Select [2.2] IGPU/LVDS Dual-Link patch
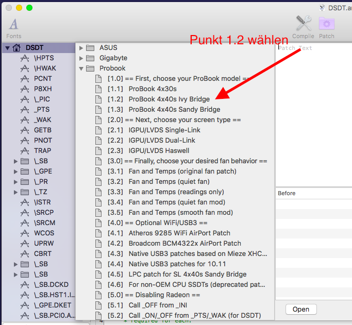Image resolution: width=352 pixels, height=325 pixels. [152, 141]
